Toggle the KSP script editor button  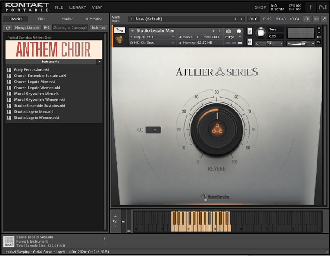tap(306, 19)
